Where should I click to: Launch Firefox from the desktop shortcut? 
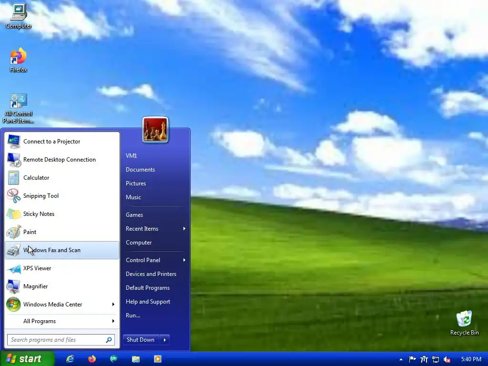18,60
